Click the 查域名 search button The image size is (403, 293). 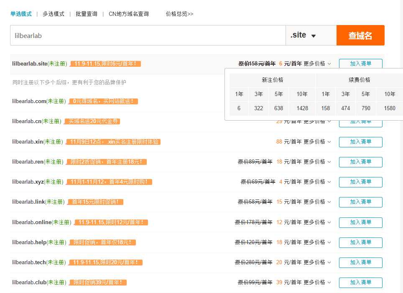click(360, 35)
